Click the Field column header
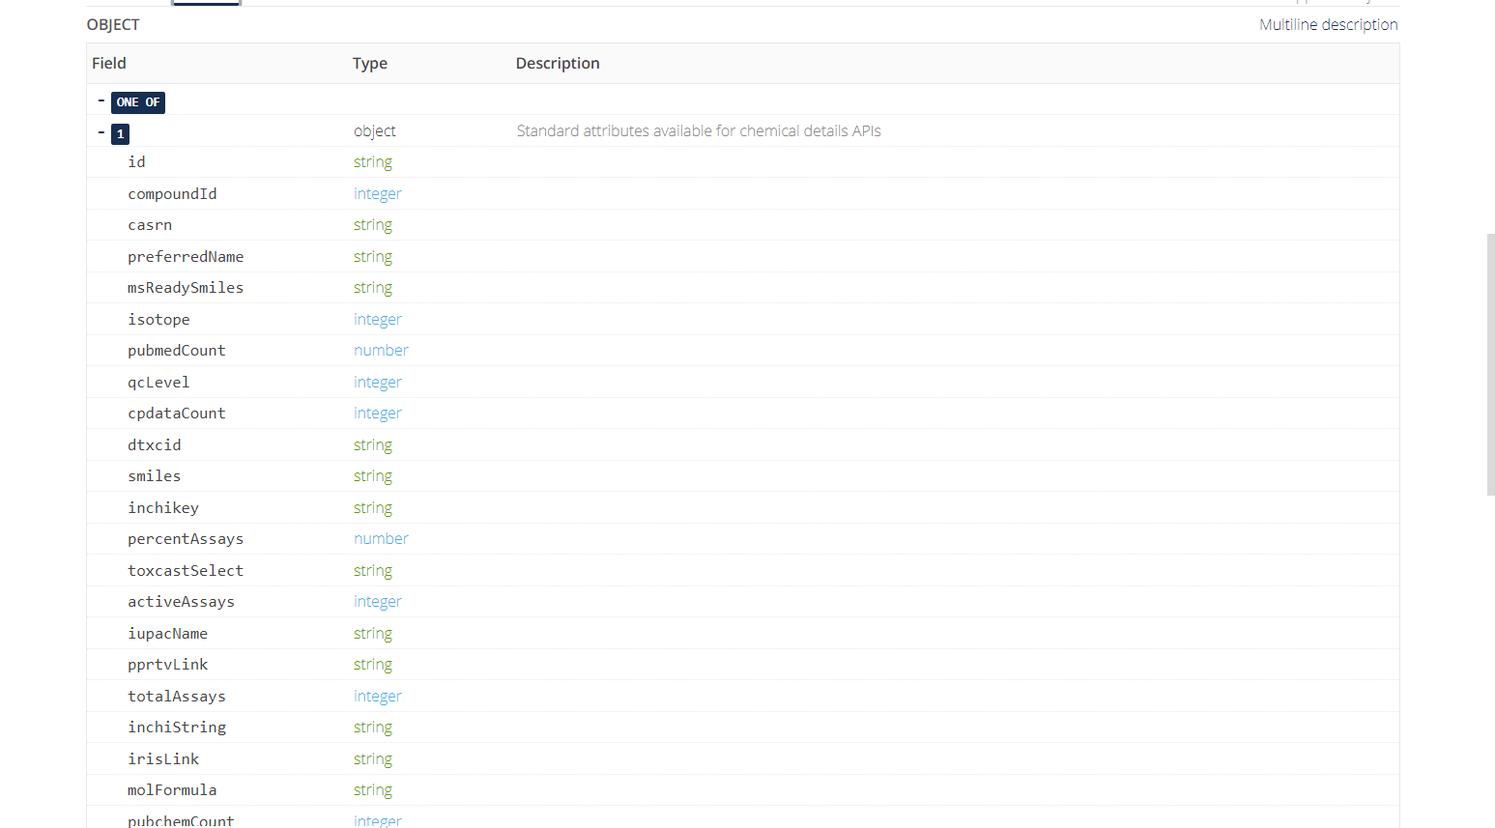The height and width of the screenshot is (828, 1495). tap(109, 64)
